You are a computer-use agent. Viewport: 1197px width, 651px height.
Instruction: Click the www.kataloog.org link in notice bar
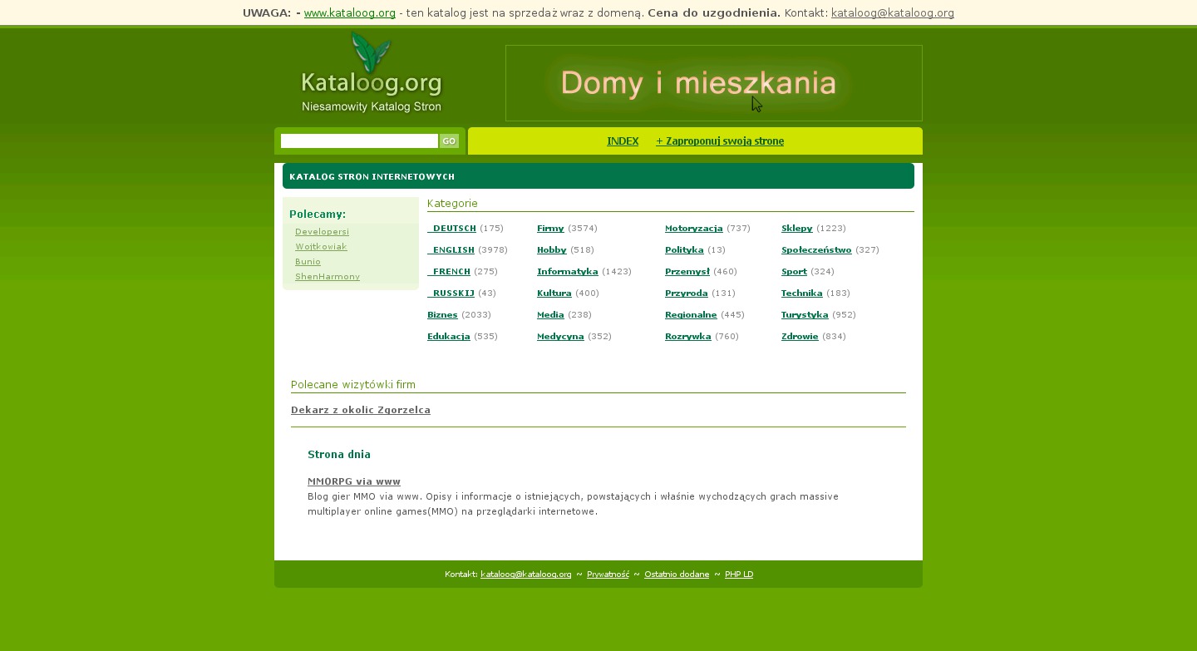click(349, 13)
